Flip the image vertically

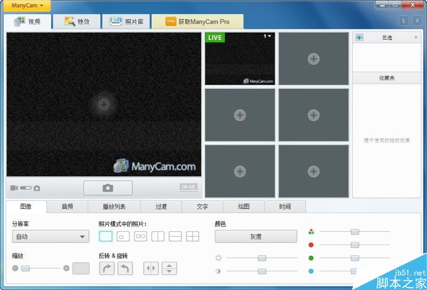tap(169, 269)
